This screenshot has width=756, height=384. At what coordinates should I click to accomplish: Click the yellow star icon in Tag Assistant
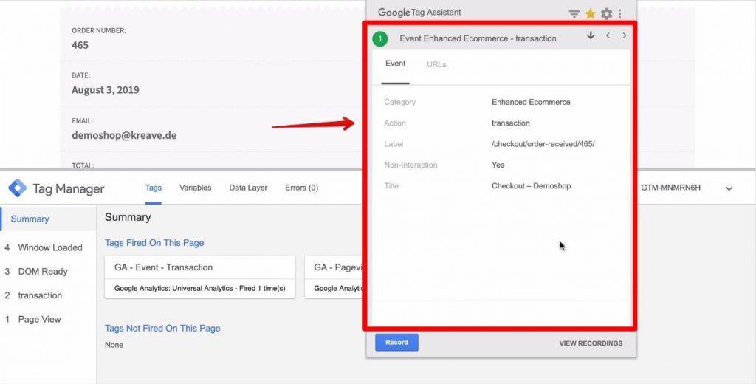[x=590, y=14]
